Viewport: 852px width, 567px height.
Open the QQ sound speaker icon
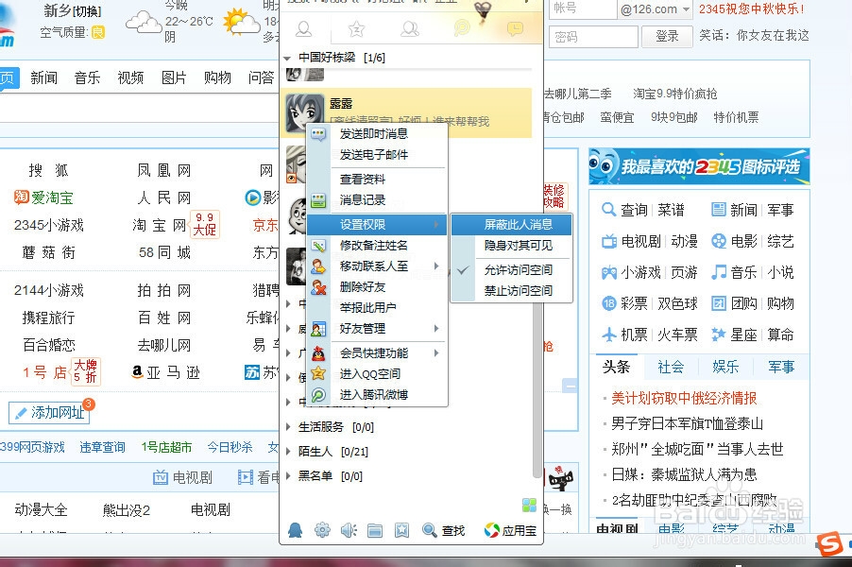(x=349, y=529)
